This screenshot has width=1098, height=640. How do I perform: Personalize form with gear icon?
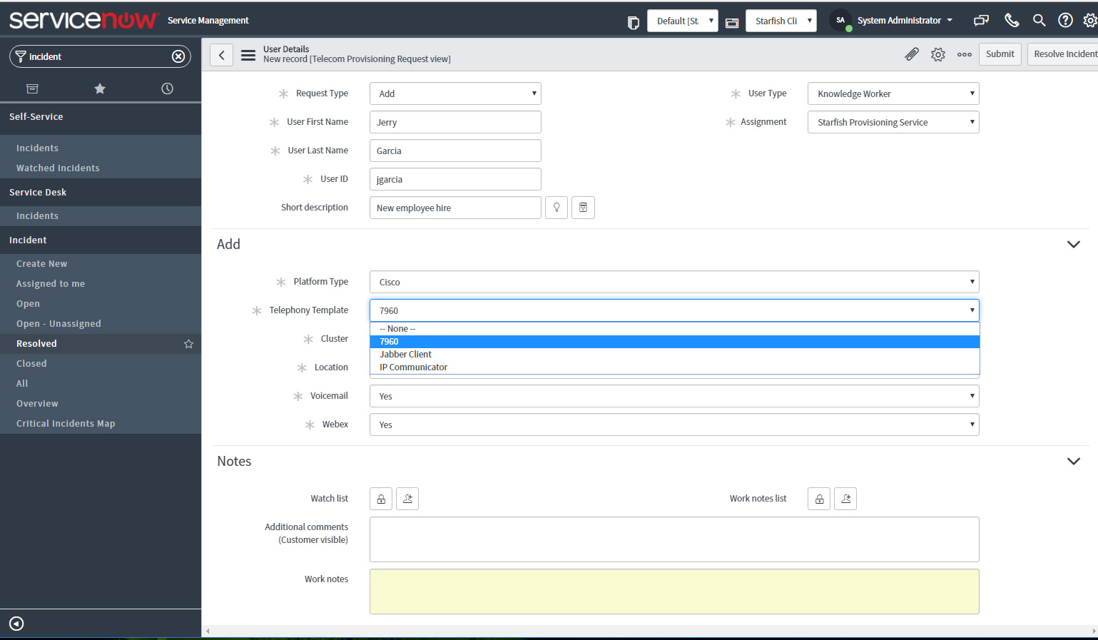point(938,54)
